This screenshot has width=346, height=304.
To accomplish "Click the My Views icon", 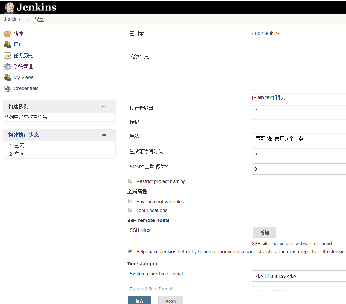I will [x=7, y=77].
